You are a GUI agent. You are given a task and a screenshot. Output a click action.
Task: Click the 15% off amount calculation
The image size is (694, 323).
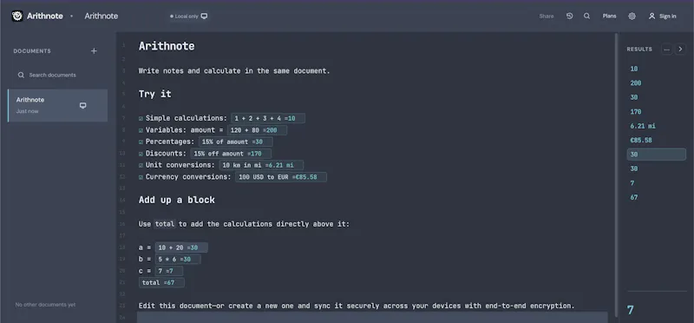pos(231,154)
